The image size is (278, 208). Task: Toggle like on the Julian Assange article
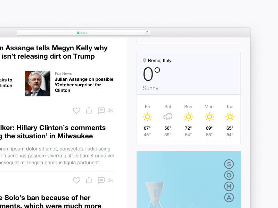(76, 111)
